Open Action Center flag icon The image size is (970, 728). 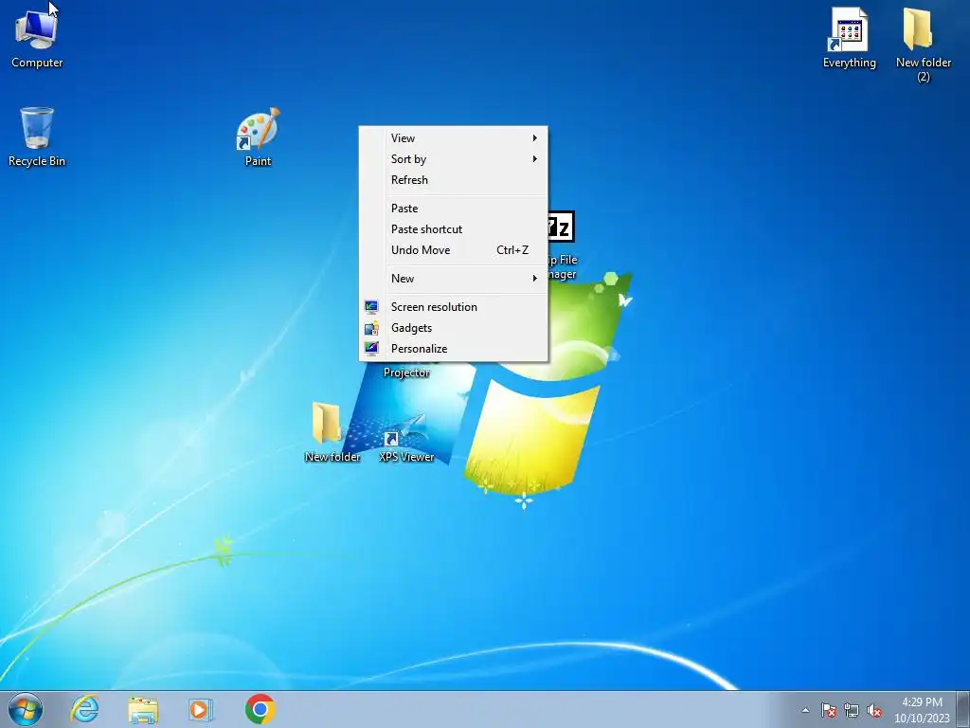tap(829, 710)
